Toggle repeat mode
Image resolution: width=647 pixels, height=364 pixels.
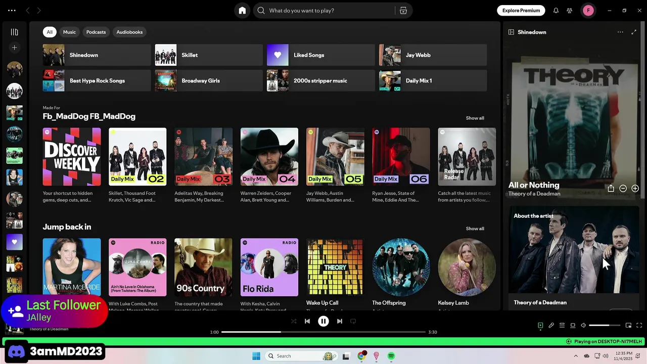click(353, 321)
